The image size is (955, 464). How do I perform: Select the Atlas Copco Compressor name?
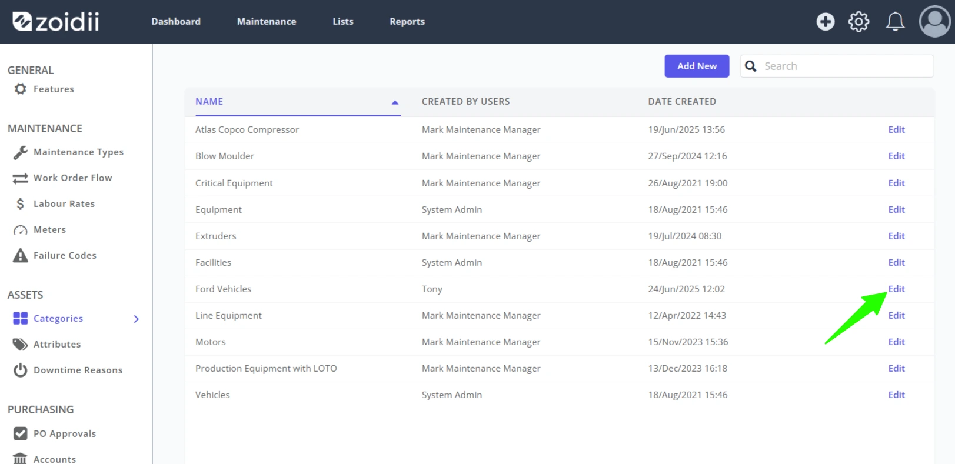pyautogui.click(x=247, y=129)
